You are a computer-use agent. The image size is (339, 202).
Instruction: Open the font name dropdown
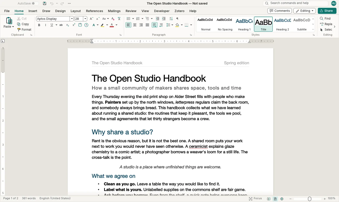pos(72,19)
